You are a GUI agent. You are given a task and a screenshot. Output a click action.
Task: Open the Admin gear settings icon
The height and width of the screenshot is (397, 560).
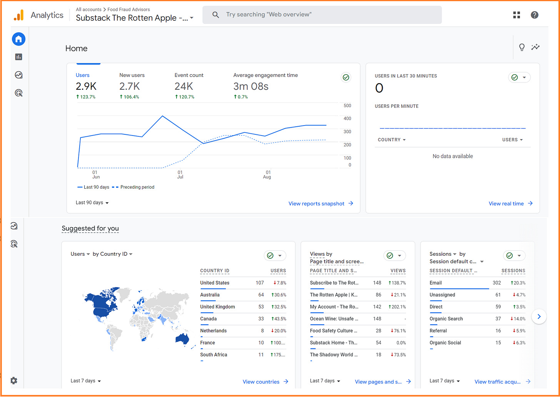(x=14, y=380)
